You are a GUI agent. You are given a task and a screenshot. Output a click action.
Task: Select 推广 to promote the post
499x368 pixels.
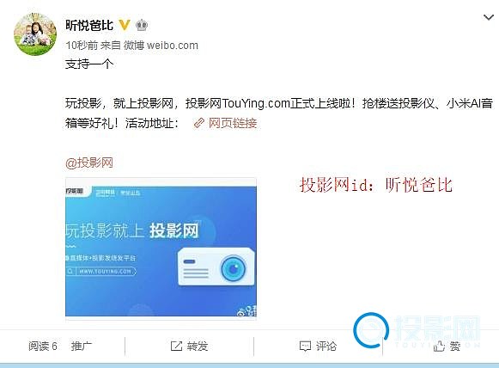(82, 346)
